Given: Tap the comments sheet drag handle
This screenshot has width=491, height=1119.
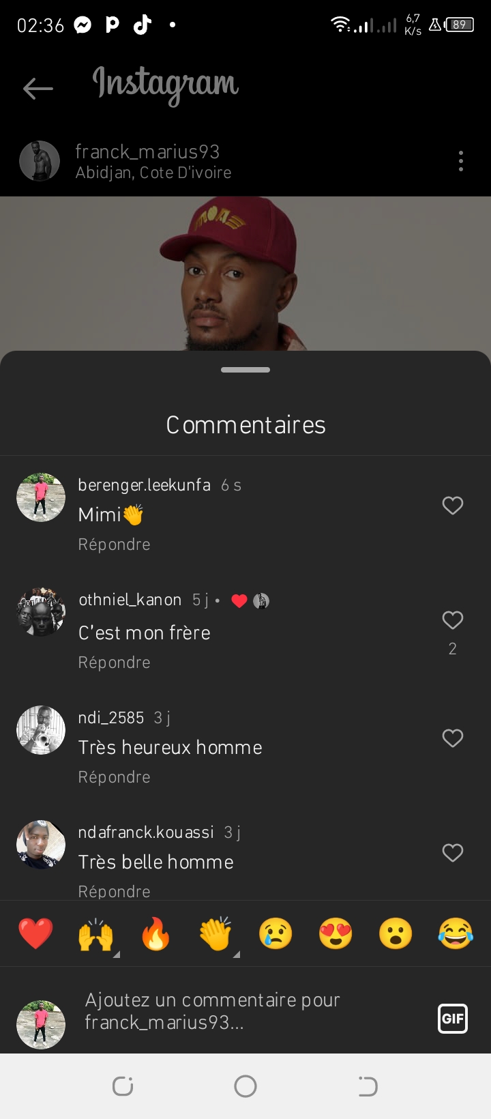Looking at the screenshot, I should pos(245,370).
